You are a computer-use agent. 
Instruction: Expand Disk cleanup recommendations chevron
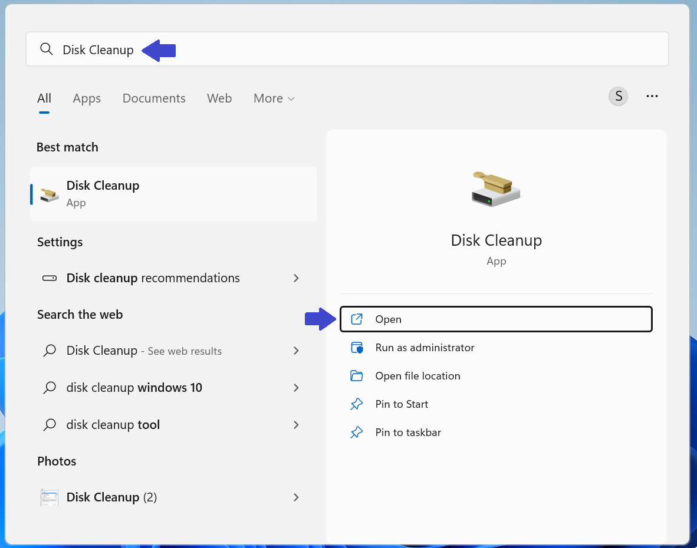pyautogui.click(x=296, y=278)
